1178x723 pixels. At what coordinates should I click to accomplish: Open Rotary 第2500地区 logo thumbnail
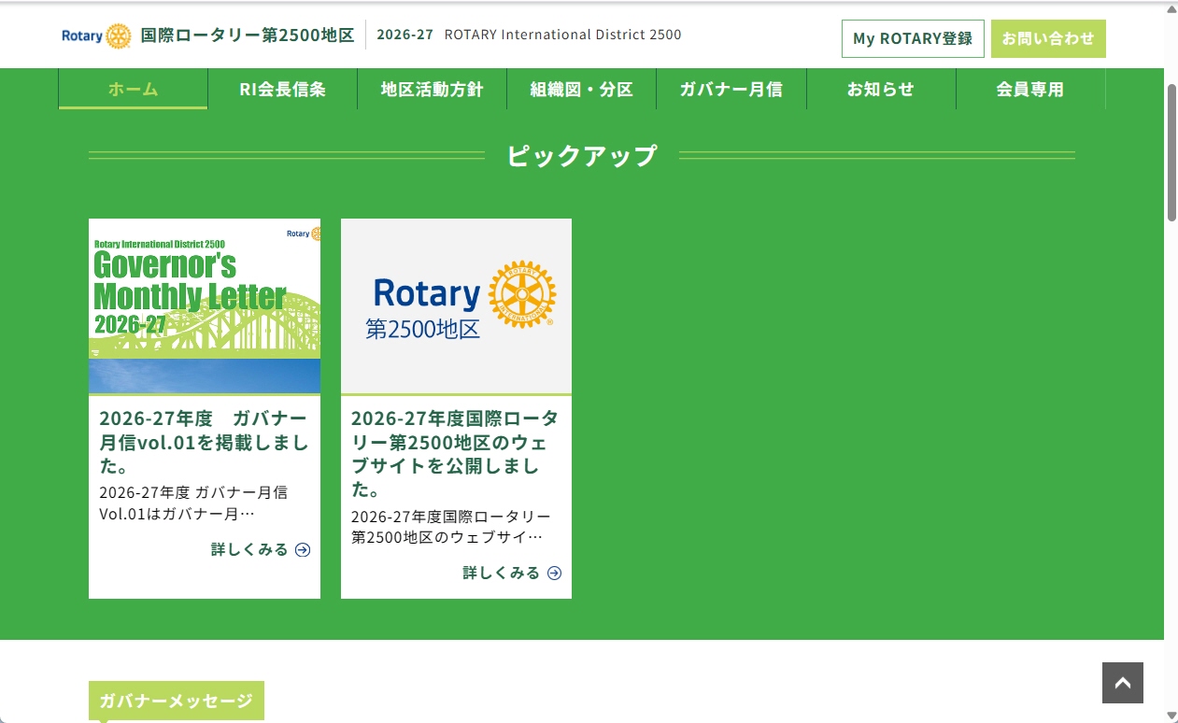pos(456,306)
